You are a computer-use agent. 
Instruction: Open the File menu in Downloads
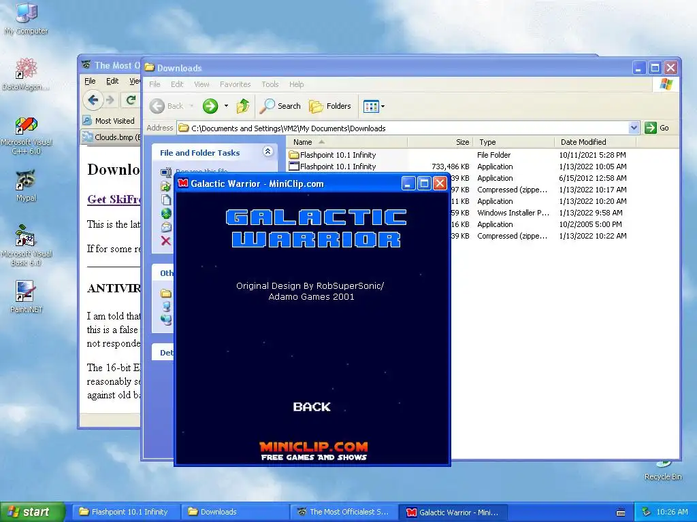coord(155,84)
